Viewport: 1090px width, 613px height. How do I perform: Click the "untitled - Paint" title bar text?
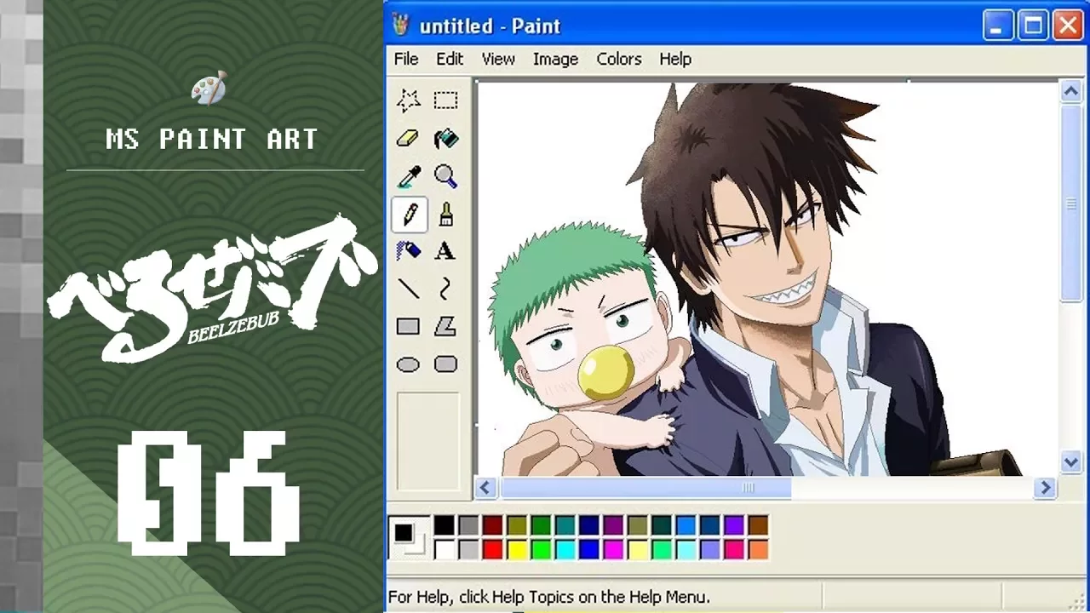490,26
